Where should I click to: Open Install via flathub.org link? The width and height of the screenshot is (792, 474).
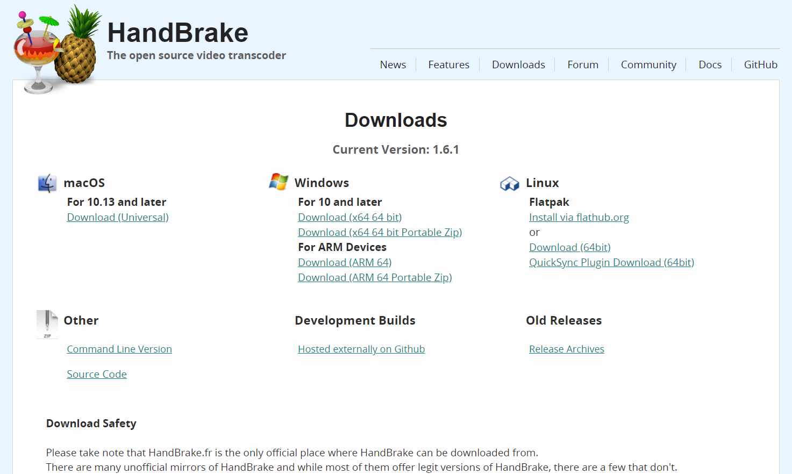coord(579,217)
